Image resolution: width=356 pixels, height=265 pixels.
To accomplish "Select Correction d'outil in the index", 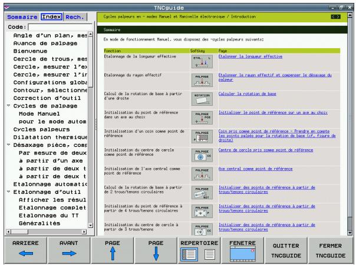I will tap(47, 98).
